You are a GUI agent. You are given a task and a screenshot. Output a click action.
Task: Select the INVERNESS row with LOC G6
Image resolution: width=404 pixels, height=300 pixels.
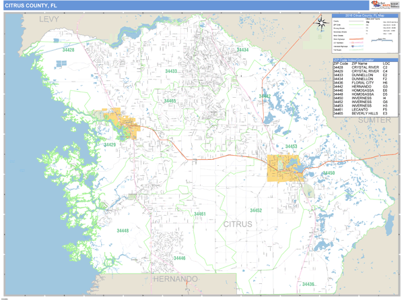tap(366, 102)
